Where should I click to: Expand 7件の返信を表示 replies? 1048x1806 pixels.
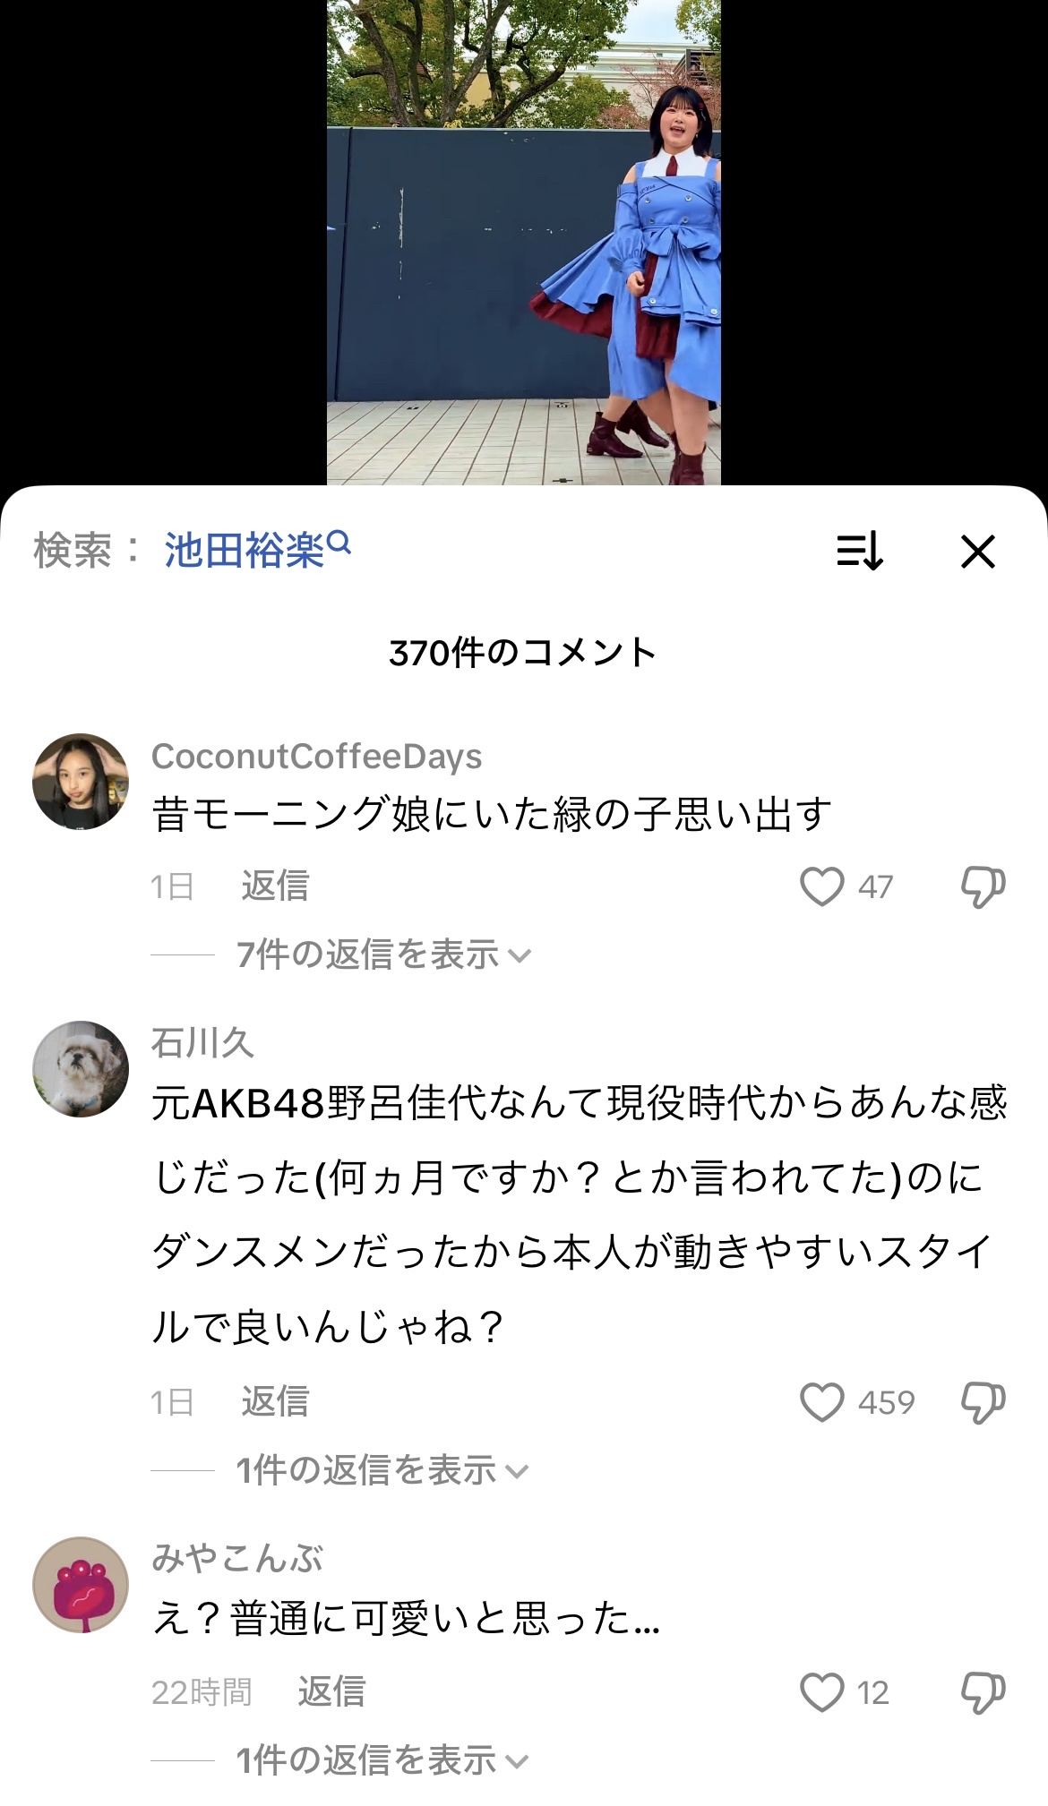point(383,954)
